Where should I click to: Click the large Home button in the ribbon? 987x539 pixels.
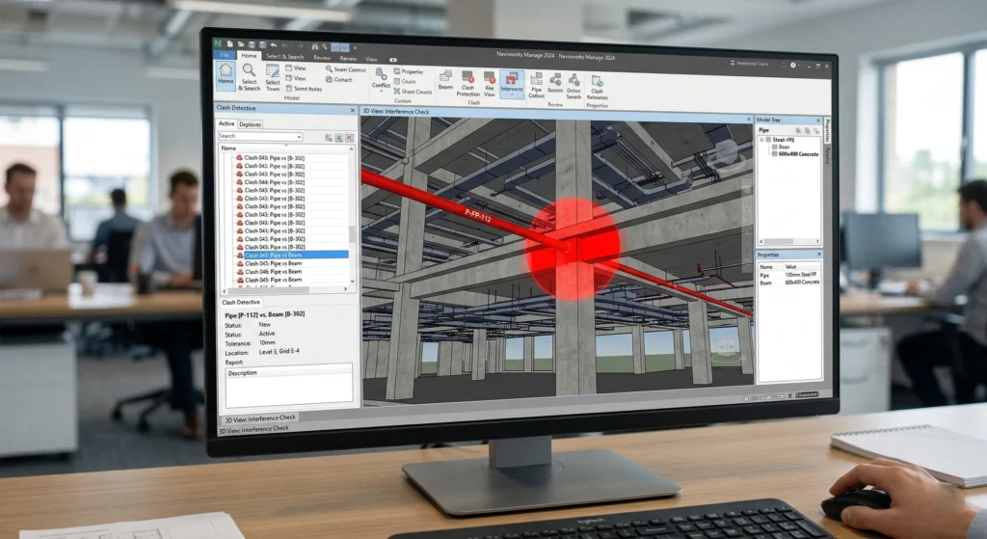point(226,75)
